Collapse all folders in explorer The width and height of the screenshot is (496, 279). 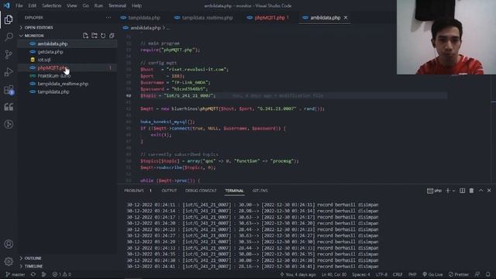point(112,36)
